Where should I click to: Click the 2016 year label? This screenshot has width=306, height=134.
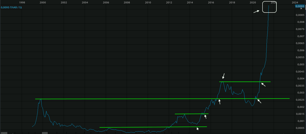tap(211, 2)
